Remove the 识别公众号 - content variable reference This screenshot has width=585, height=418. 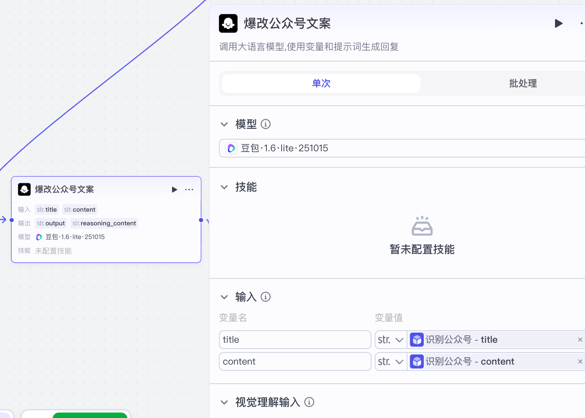click(x=580, y=361)
